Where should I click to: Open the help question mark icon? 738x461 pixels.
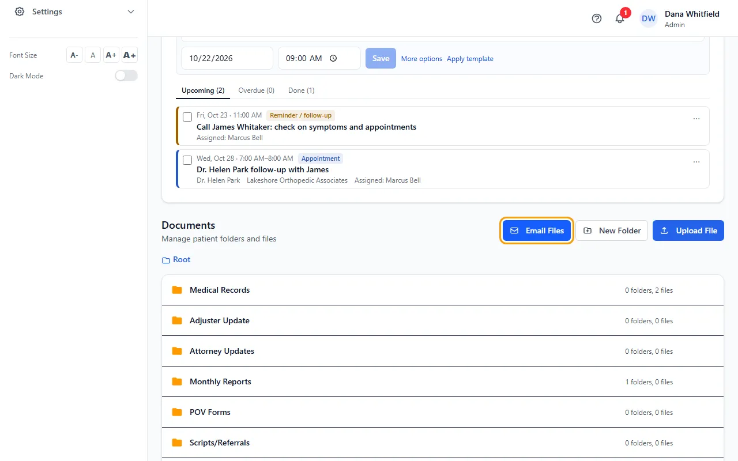(x=597, y=18)
